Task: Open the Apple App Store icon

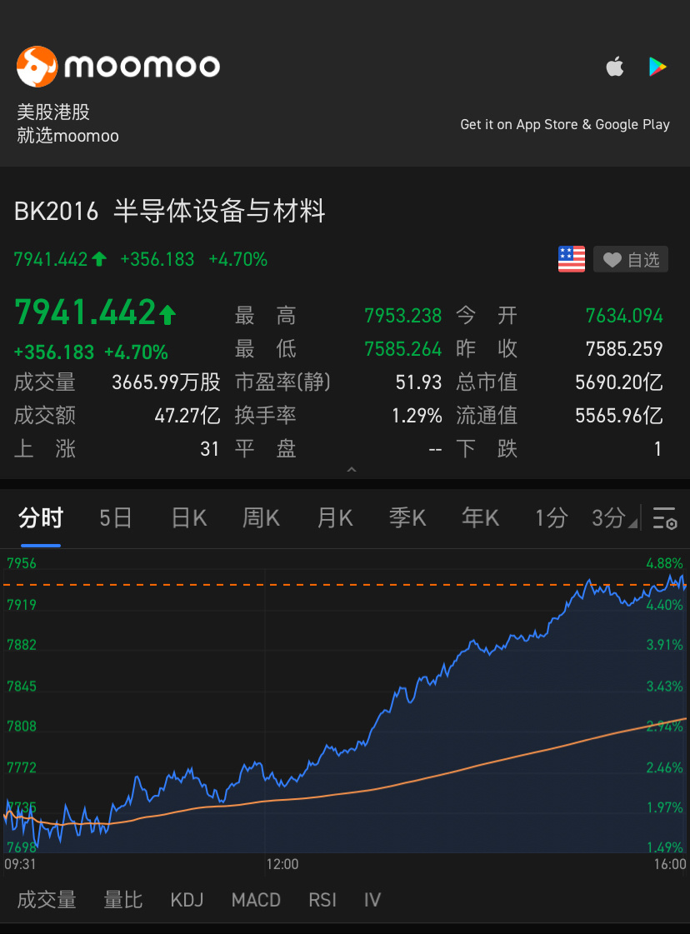Action: (615, 66)
